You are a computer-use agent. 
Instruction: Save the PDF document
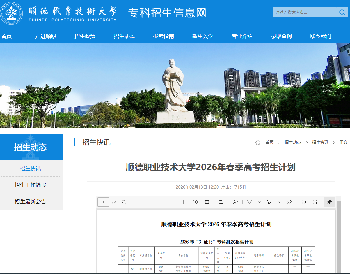click(x=315, y=202)
